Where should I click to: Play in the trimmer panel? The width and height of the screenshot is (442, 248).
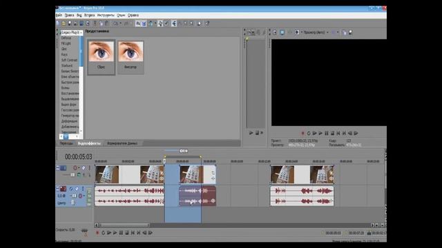click(x=251, y=133)
